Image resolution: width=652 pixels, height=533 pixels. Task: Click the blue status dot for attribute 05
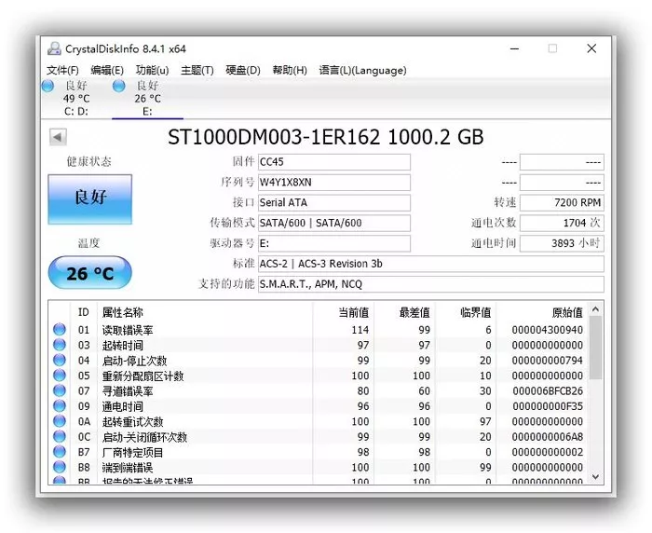[60, 376]
